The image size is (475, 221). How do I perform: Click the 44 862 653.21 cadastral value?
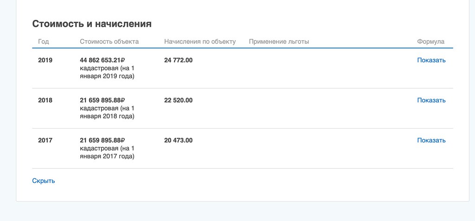(103, 60)
